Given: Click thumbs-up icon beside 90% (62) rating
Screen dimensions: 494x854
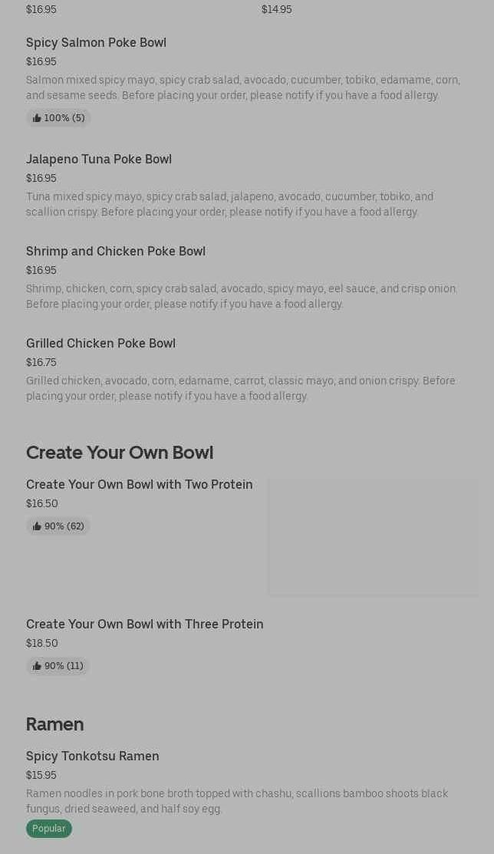Looking at the screenshot, I should tap(37, 526).
